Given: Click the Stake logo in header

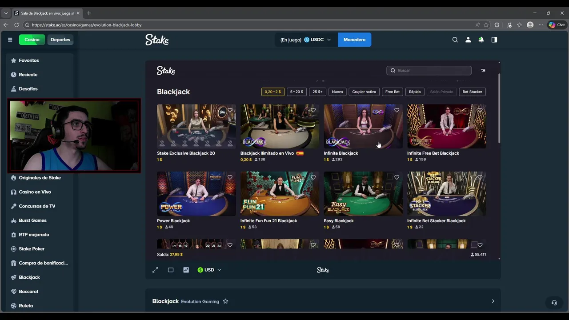Looking at the screenshot, I should (157, 40).
